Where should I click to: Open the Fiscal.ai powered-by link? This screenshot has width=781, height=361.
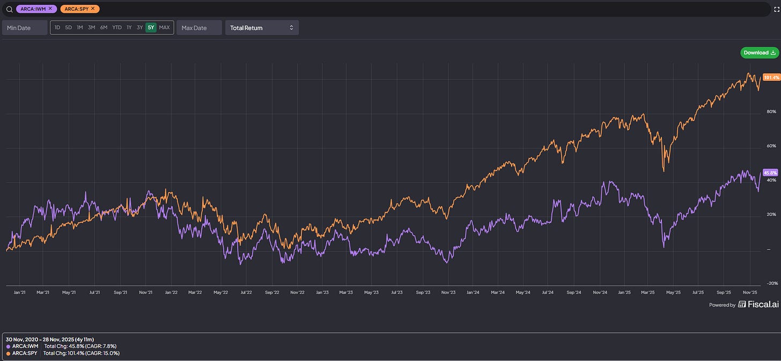(758, 304)
